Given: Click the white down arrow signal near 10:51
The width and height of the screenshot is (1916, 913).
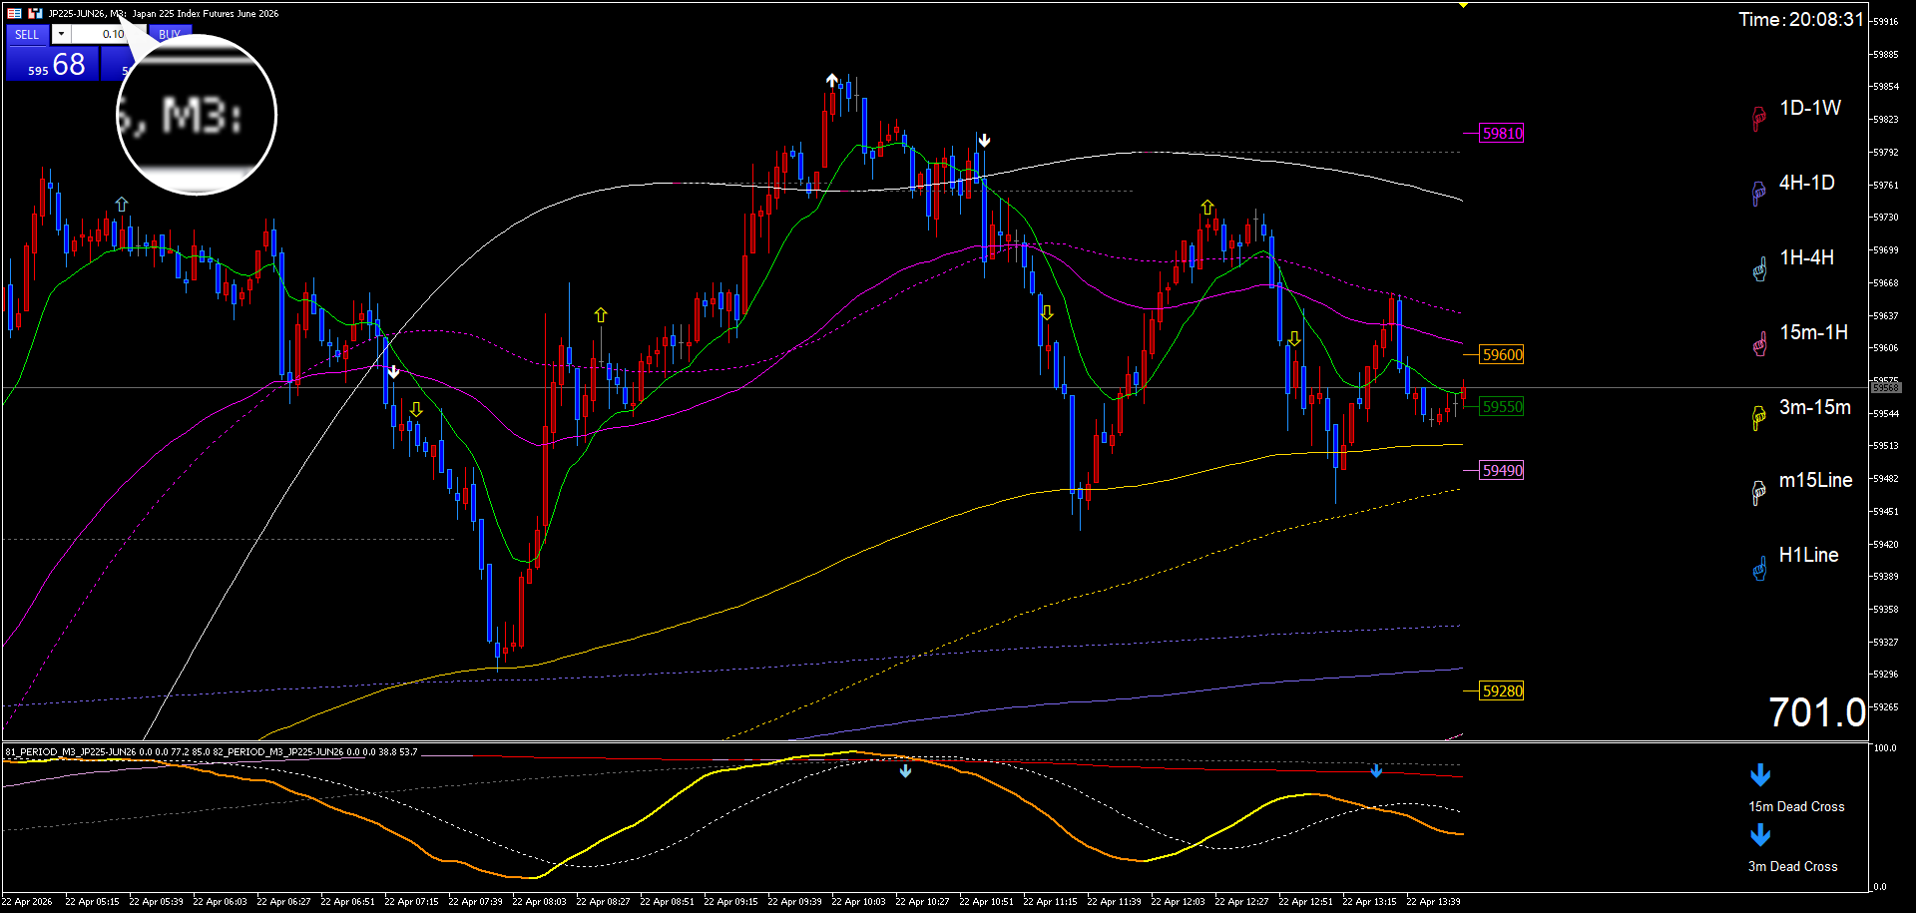Looking at the screenshot, I should pyautogui.click(x=984, y=141).
